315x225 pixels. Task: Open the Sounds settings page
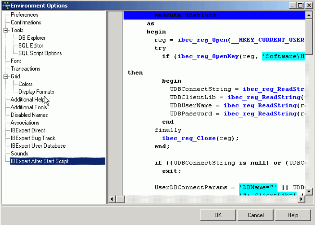click(x=19, y=154)
